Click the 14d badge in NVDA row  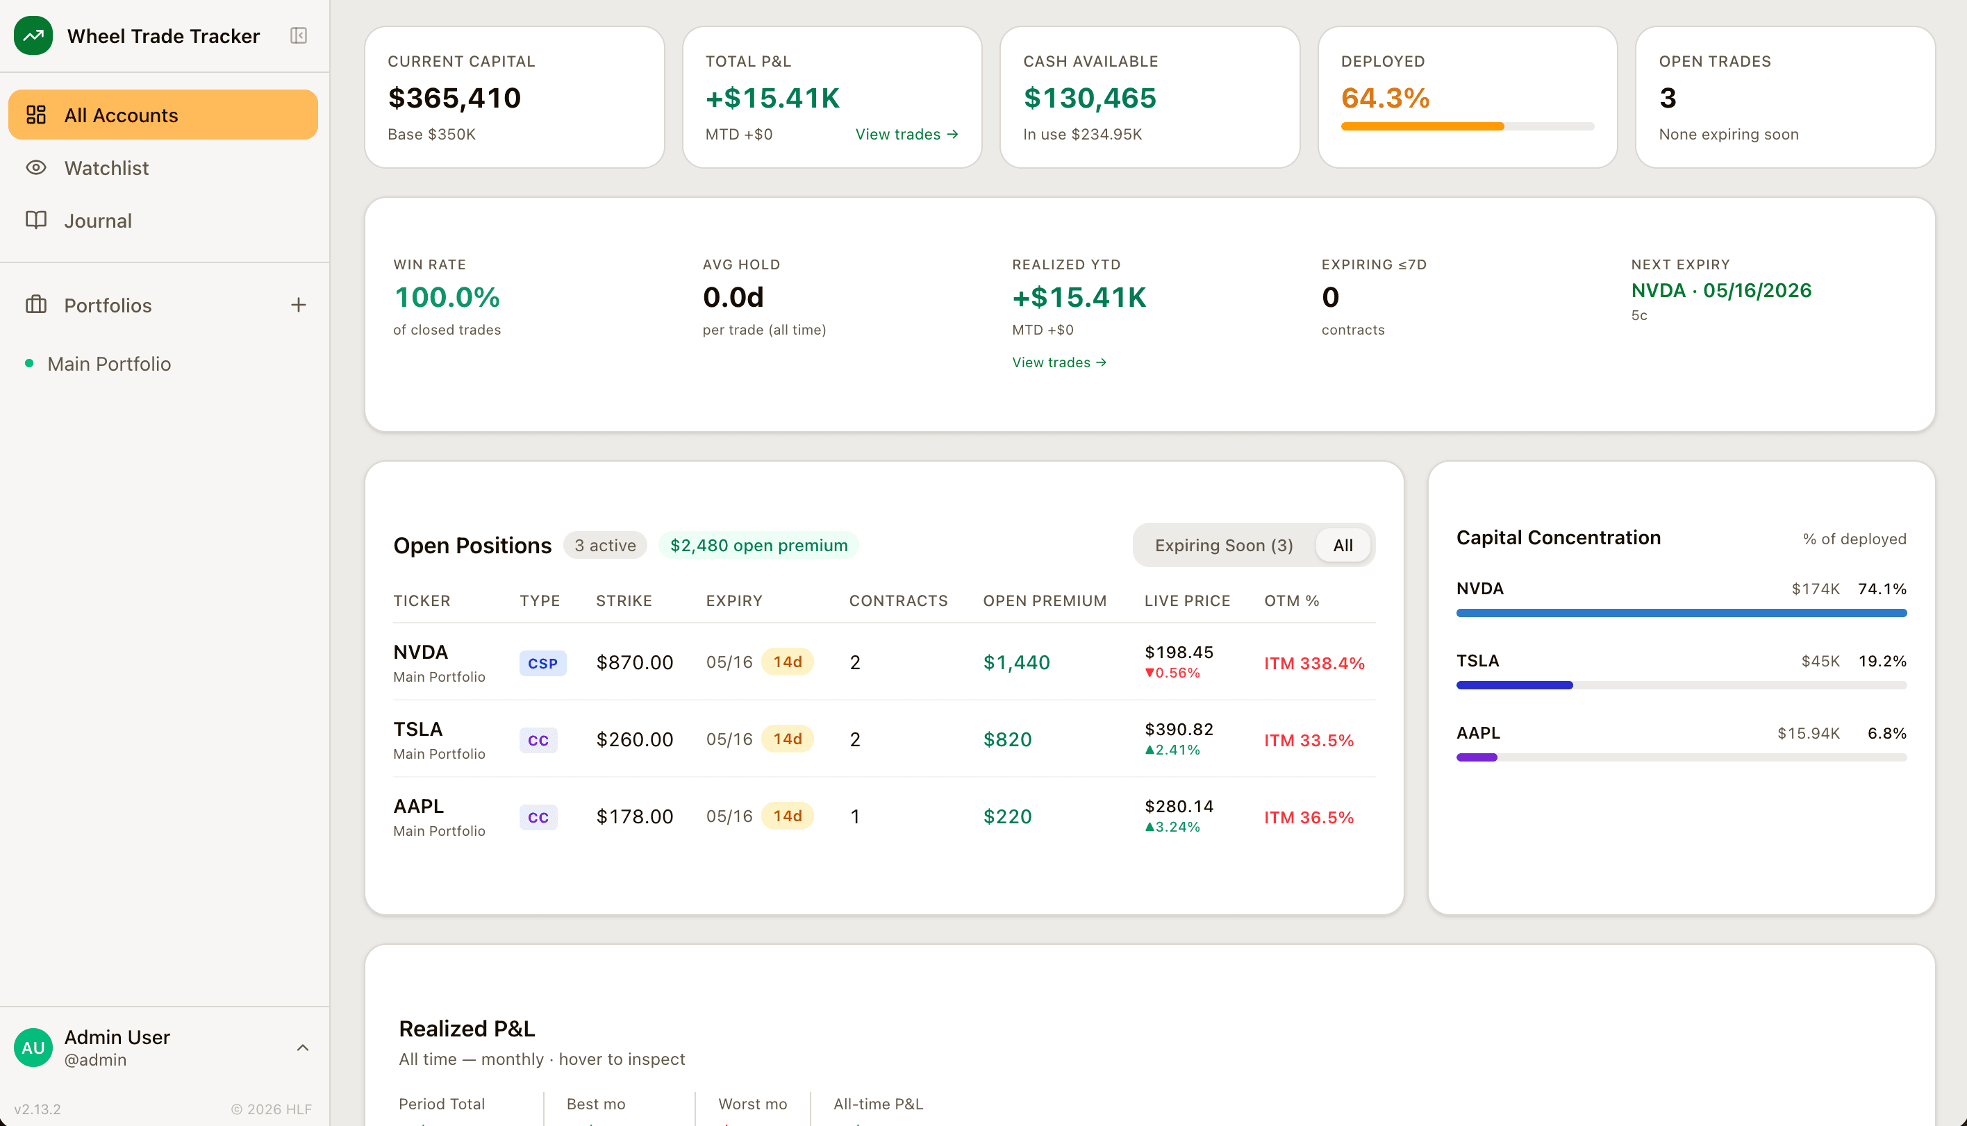(x=788, y=662)
